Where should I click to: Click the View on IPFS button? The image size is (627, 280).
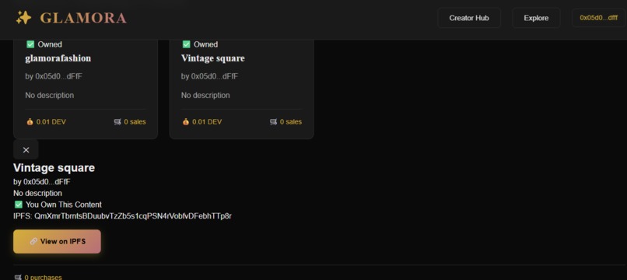click(x=58, y=242)
